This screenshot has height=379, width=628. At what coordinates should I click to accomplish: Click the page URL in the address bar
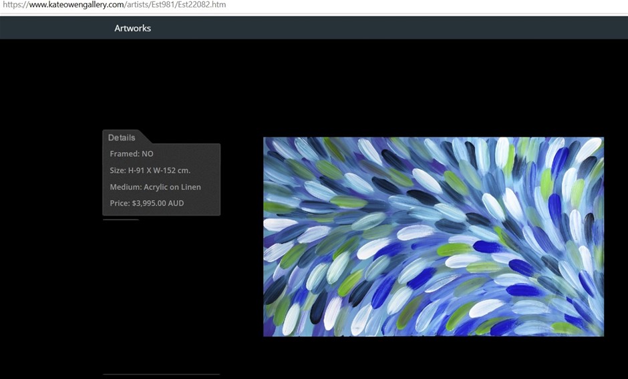[113, 5]
